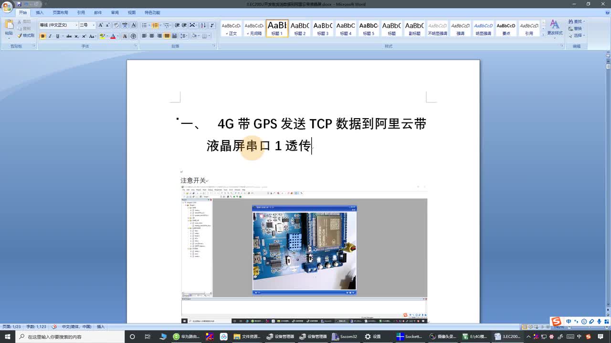611x343 pixels.
Task: Open the 选择 (Select) dropdown
Action: pyautogui.click(x=576, y=35)
